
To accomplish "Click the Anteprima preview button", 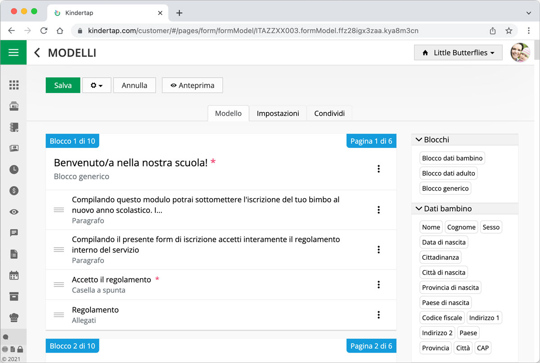I will pos(192,85).
